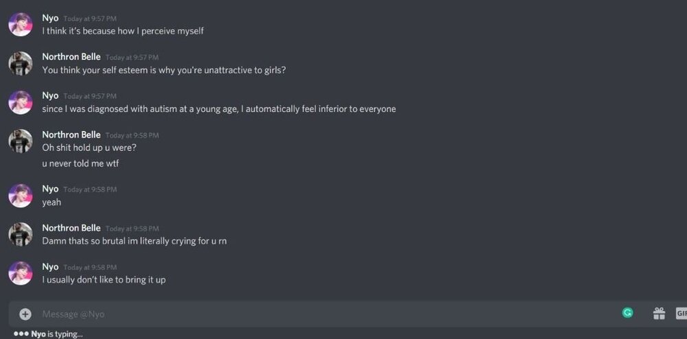Click the Message @Nyo input field

324,314
